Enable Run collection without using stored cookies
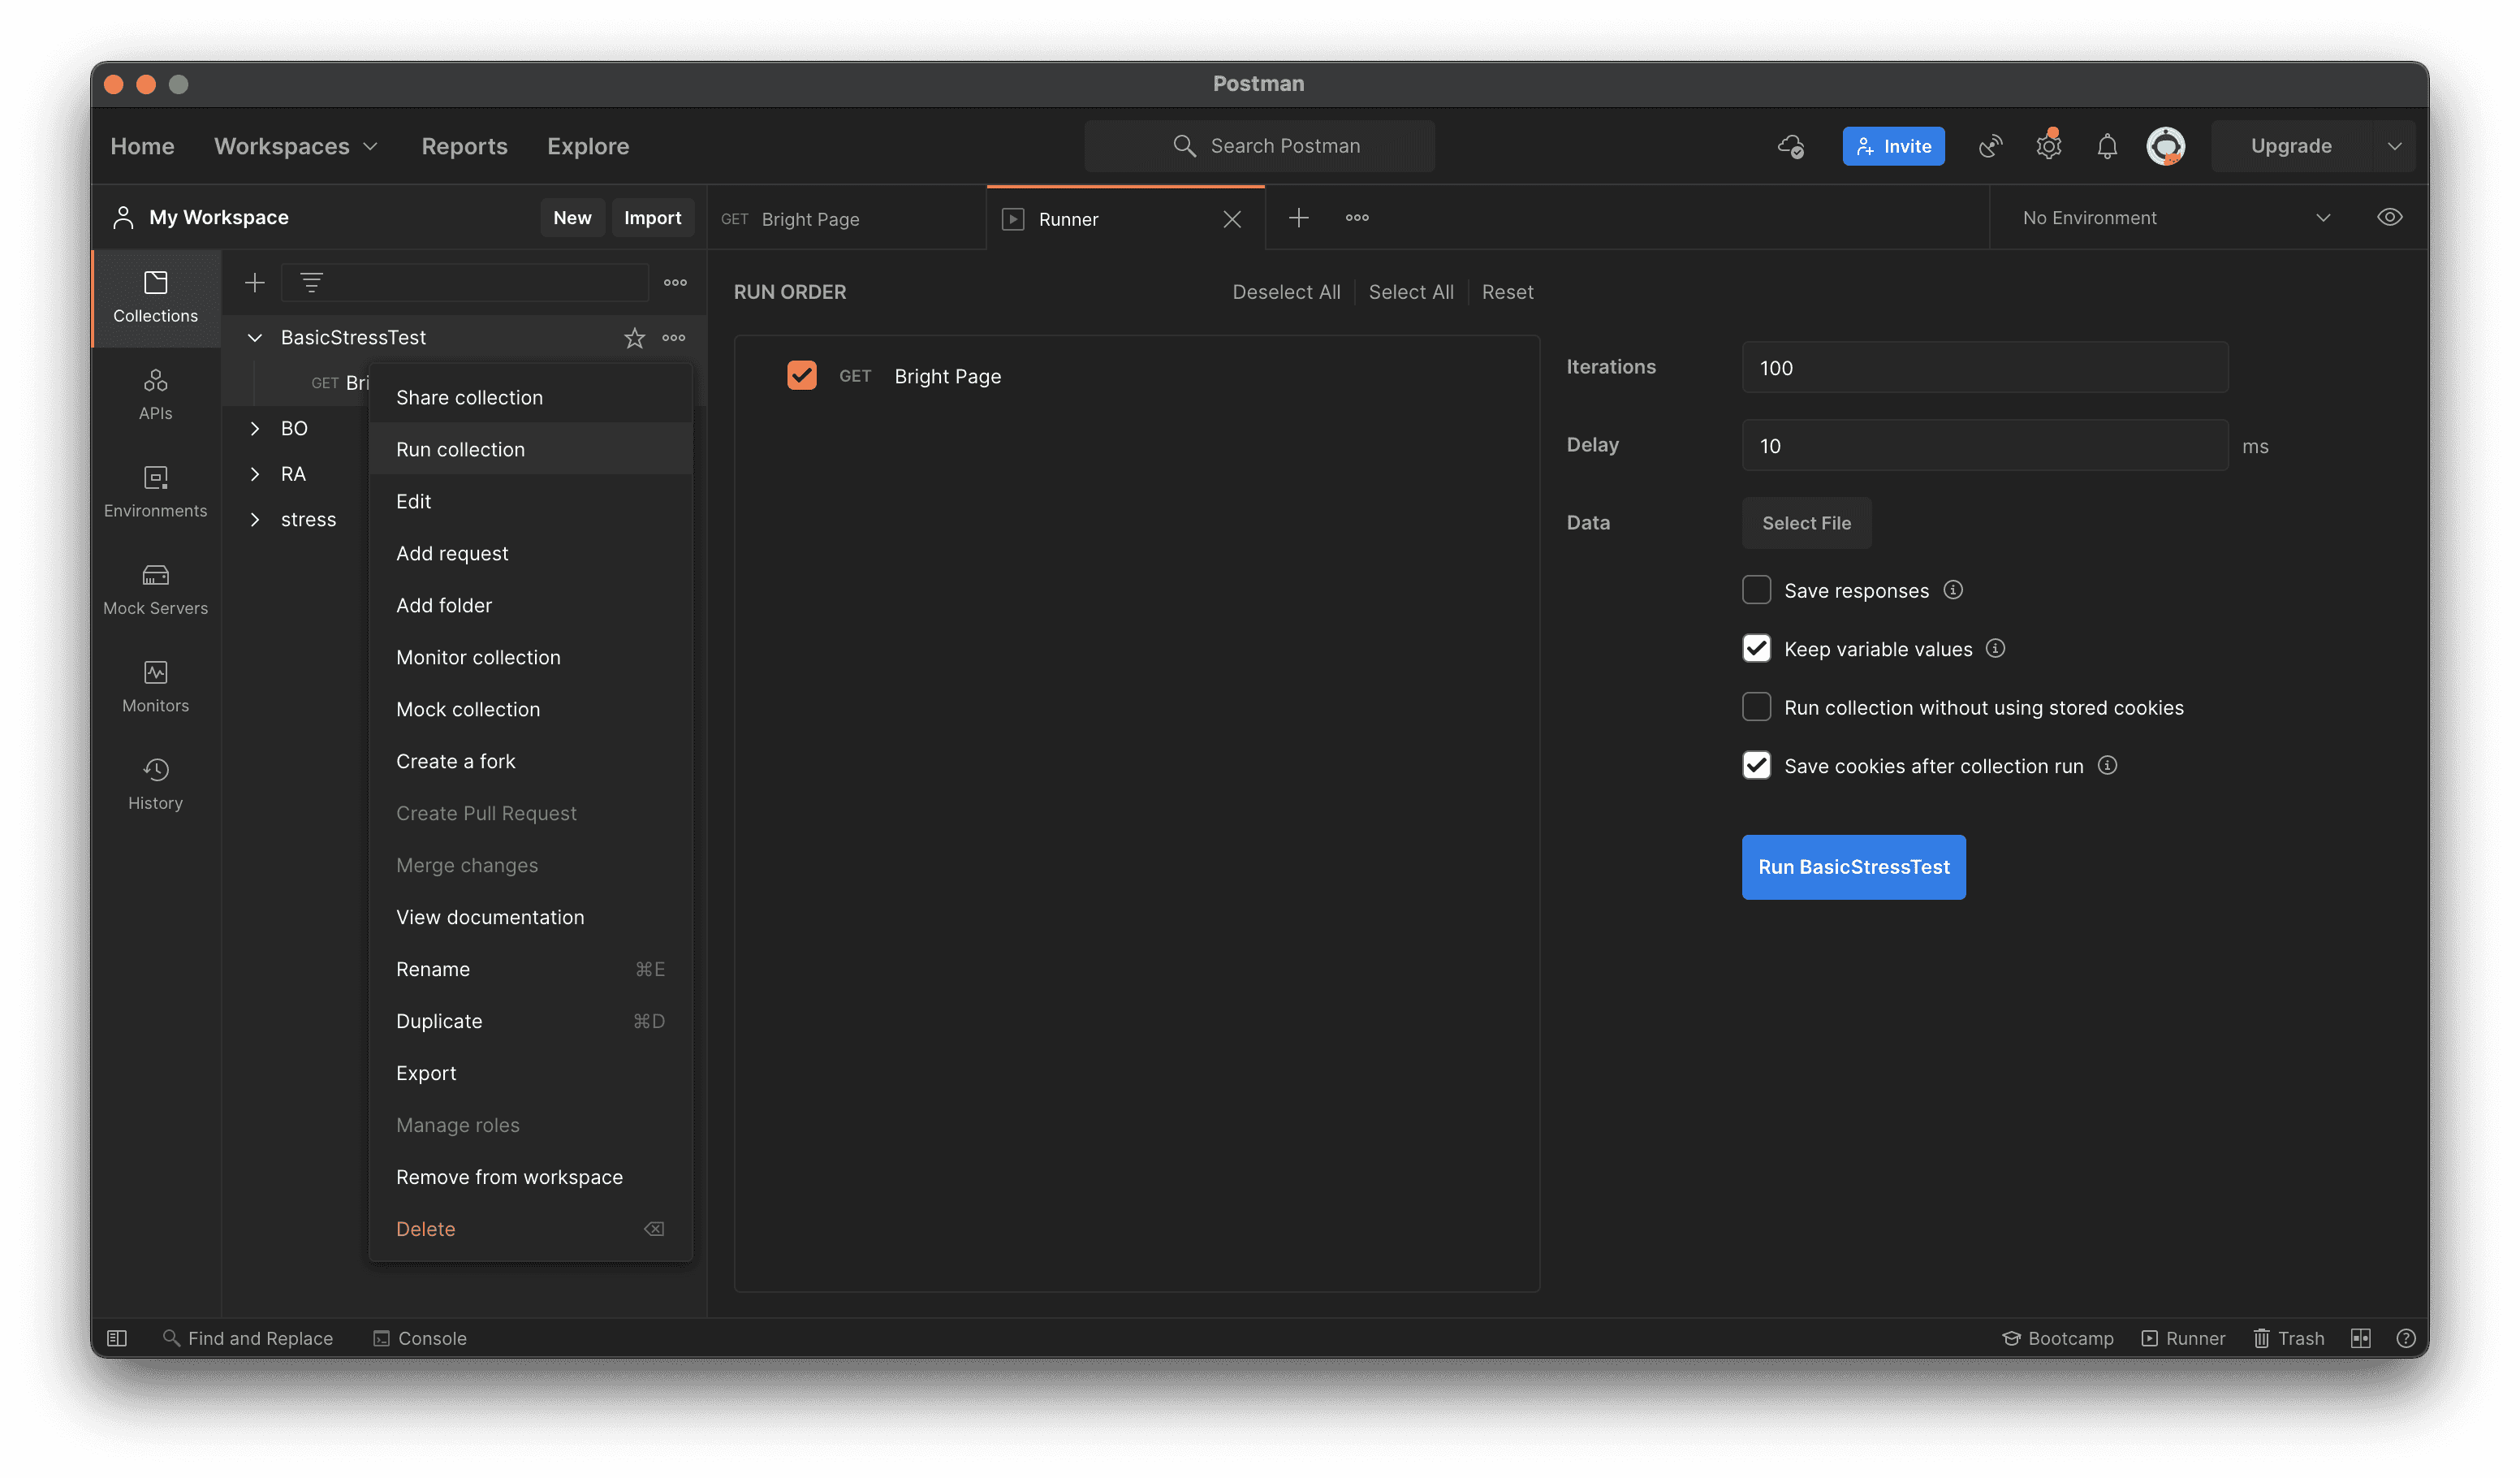Image resolution: width=2520 pixels, height=1478 pixels. click(1756, 707)
